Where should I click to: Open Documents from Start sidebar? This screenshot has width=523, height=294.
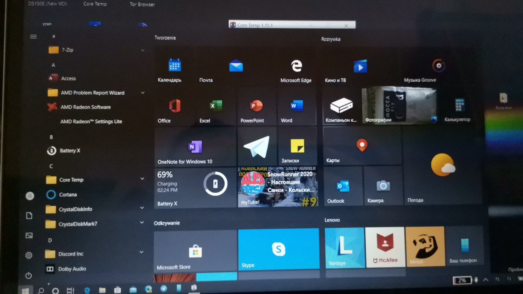29,216
